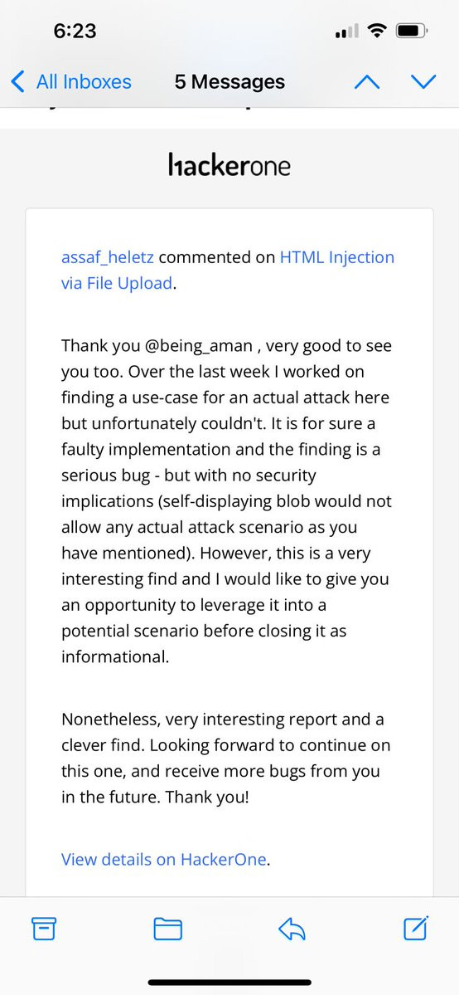Open the move-to-folder icon

point(168,929)
